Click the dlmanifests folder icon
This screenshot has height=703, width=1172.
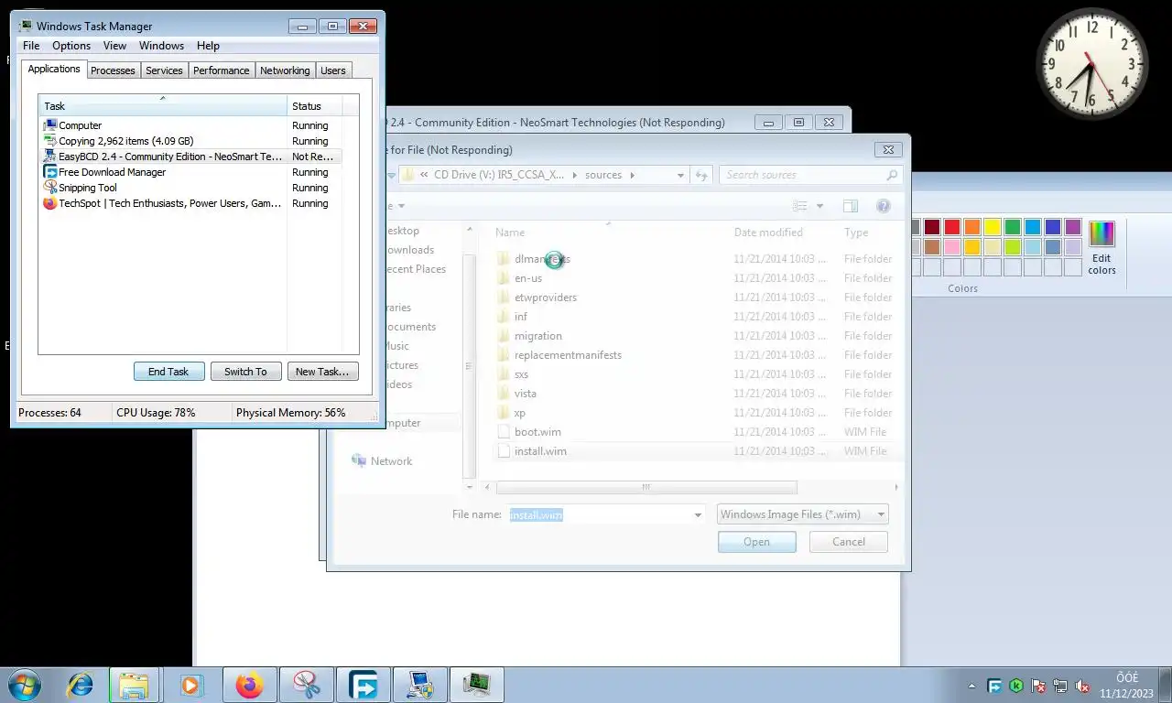(x=503, y=259)
